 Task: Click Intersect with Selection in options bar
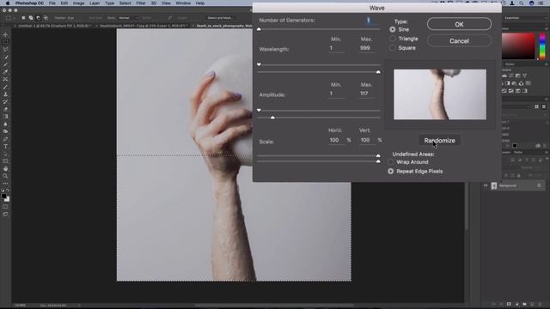point(46,18)
